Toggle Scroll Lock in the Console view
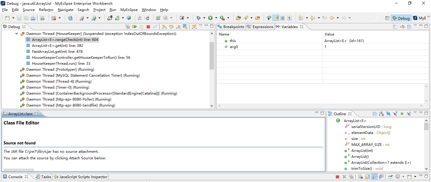 367,177
